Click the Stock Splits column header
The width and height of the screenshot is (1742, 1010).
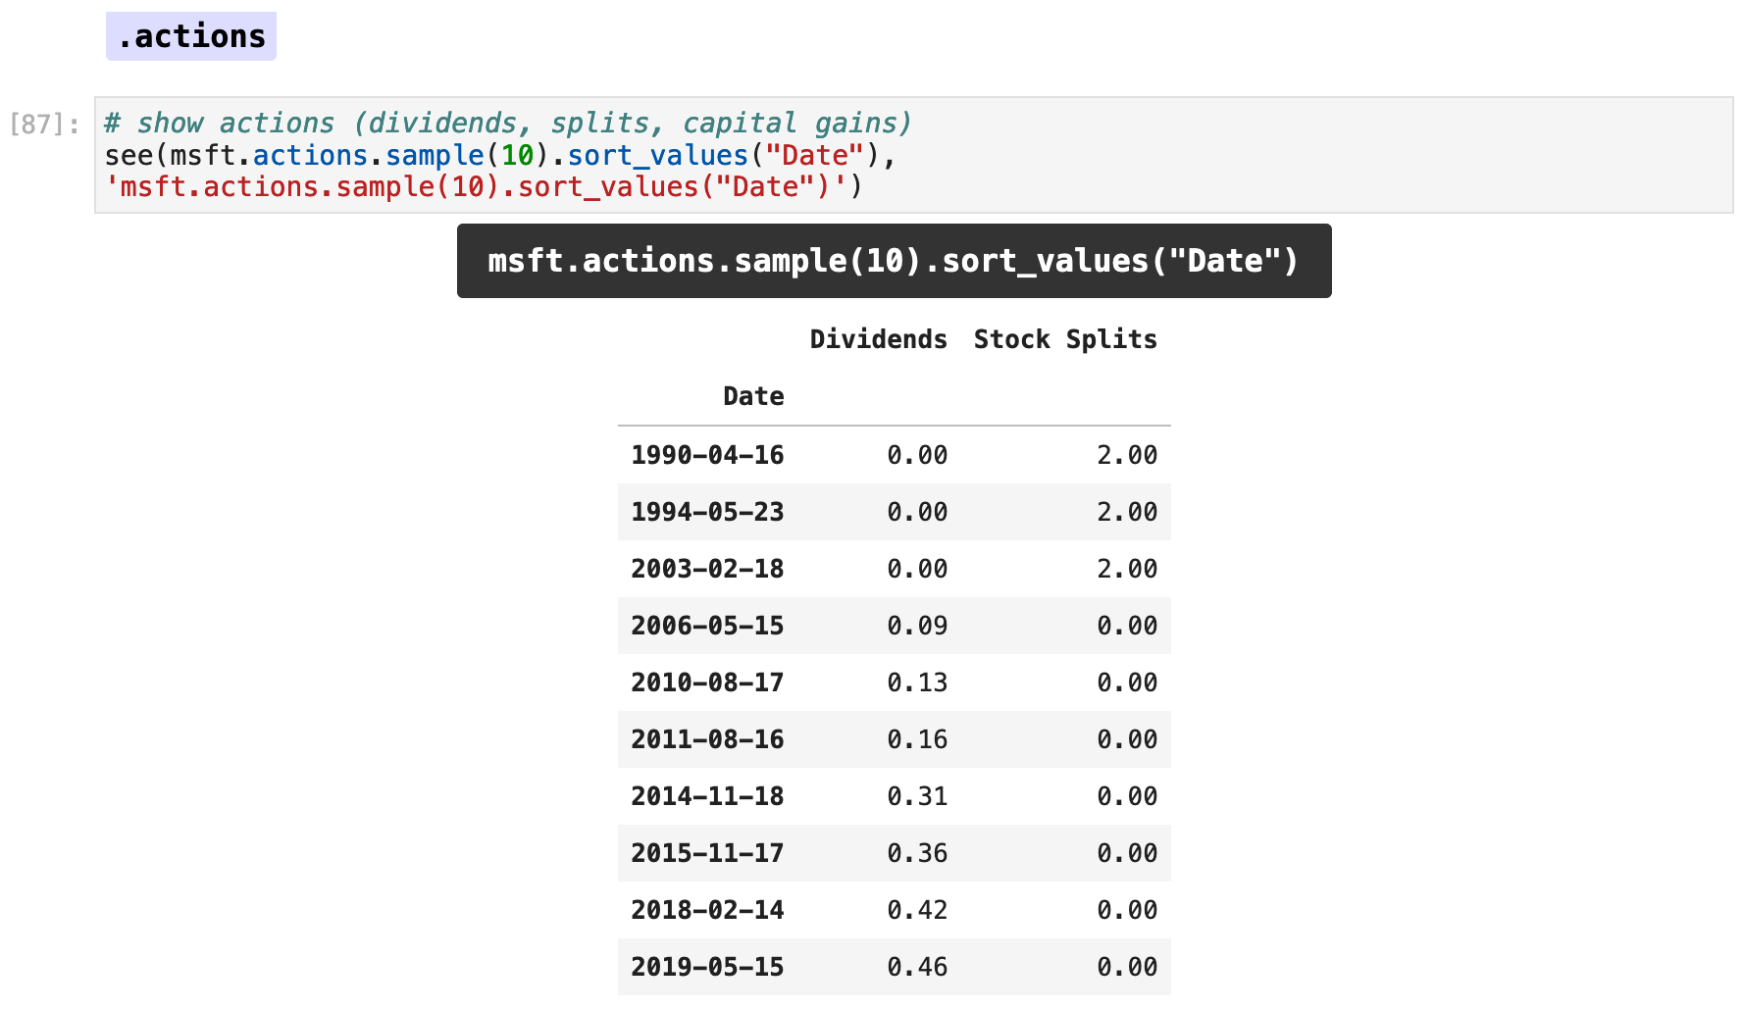(1065, 339)
